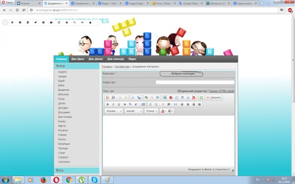
Task: Open the background color picker in editor
Action: click(x=171, y=111)
